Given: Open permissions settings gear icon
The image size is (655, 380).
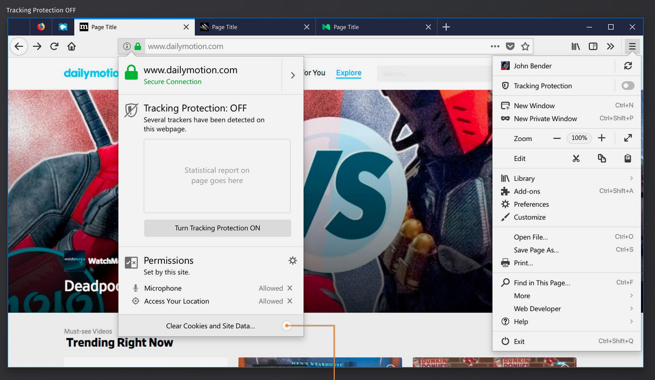Looking at the screenshot, I should click(293, 261).
